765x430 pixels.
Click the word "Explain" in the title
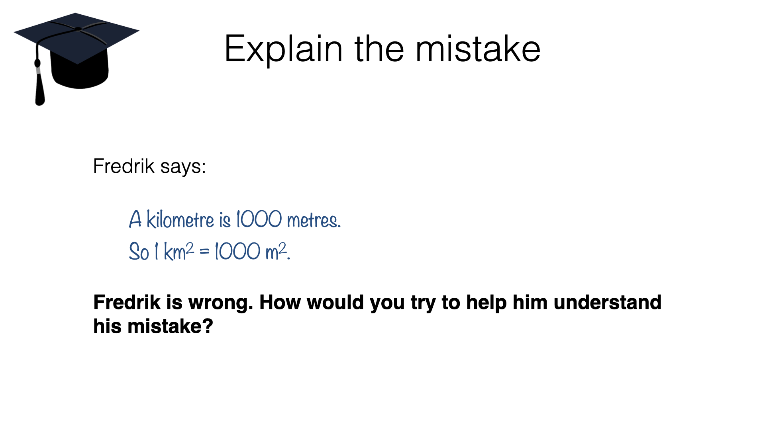(283, 49)
